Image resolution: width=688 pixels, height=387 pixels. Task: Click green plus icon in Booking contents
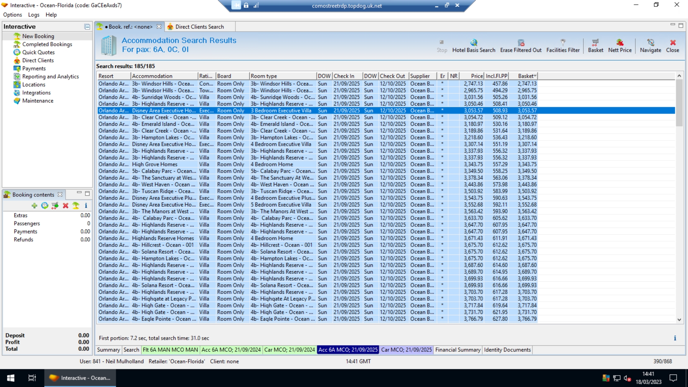point(34,206)
